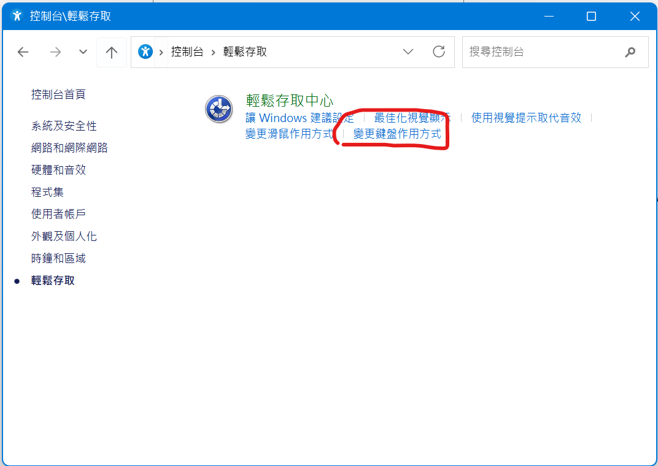The width and height of the screenshot is (658, 466).
Task: Click 最佳化視覺顯示 link
Action: pos(412,118)
